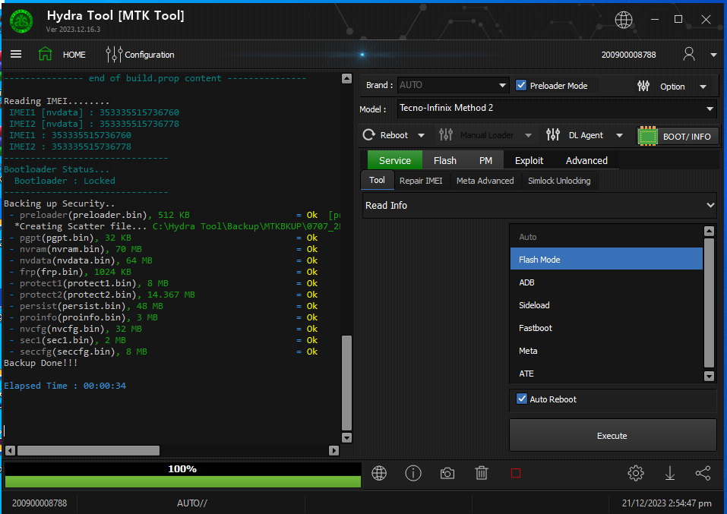Take screenshot with camera icon
Screen dimensions: 727x514
(447, 473)
